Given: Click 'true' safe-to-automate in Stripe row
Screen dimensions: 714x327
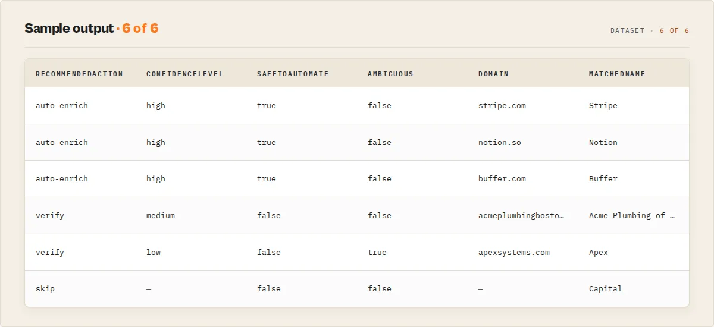Looking at the screenshot, I should (x=267, y=105).
